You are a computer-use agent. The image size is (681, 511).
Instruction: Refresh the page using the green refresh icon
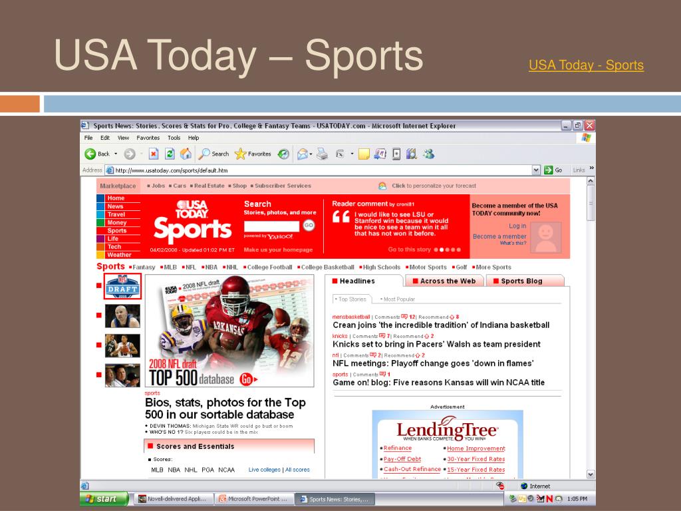[x=170, y=154]
